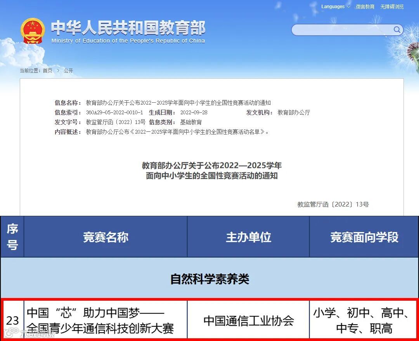The height and width of the screenshot is (341, 419).
Task: Click the information name value 教育部办公厅关于公布… line
Action: point(178,103)
